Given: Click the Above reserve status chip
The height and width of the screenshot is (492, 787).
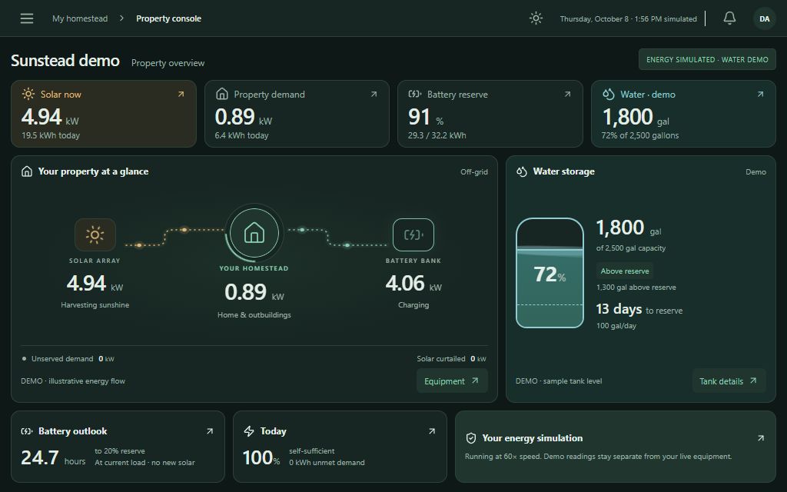Looking at the screenshot, I should click(x=624, y=271).
